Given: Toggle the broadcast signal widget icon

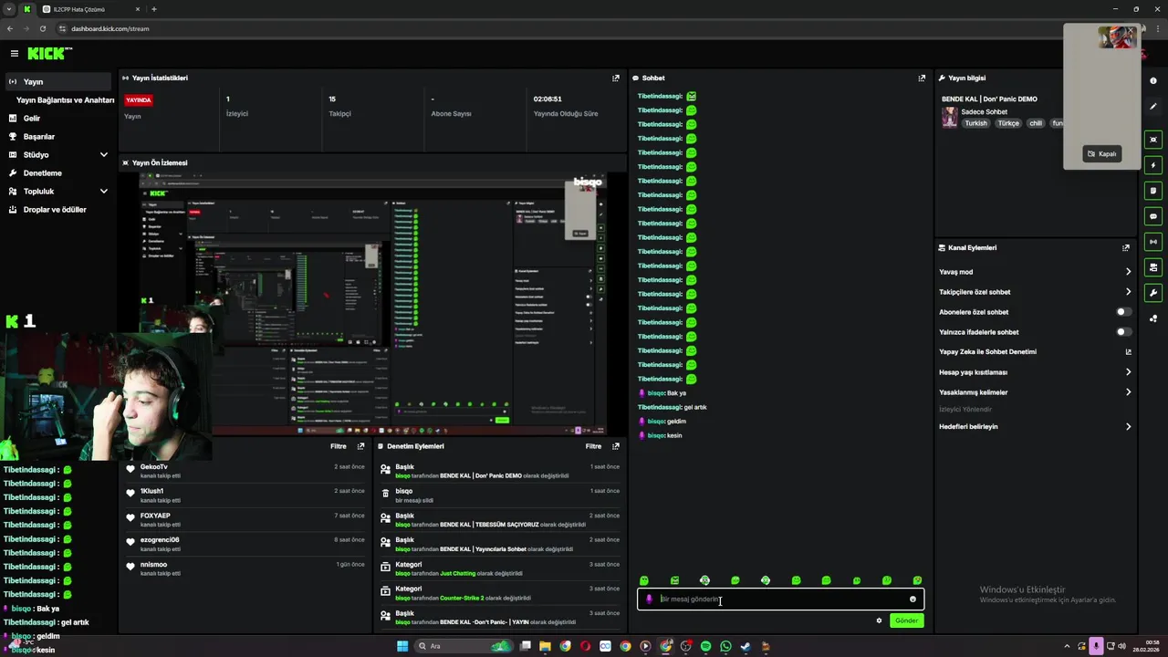Looking at the screenshot, I should pos(1153,242).
